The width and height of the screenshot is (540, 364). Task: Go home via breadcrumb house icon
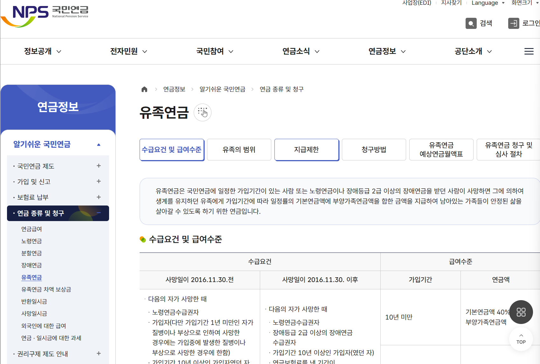pyautogui.click(x=144, y=89)
